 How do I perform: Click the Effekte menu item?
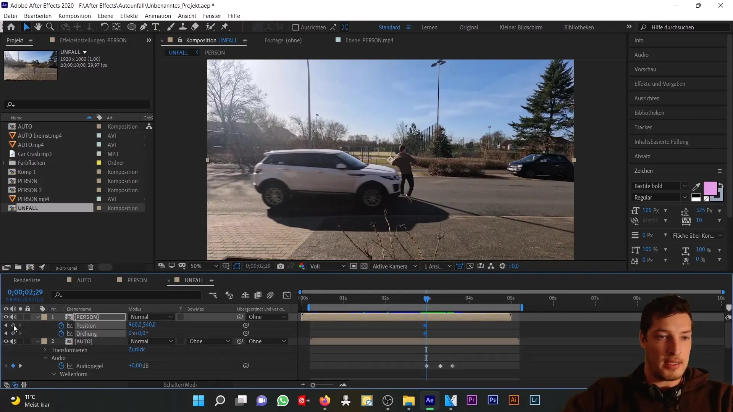point(129,16)
